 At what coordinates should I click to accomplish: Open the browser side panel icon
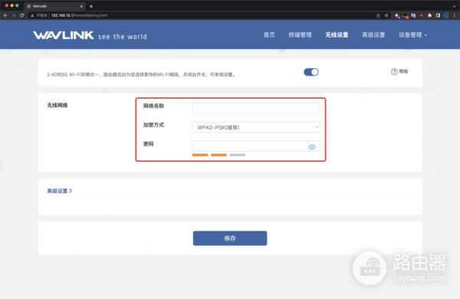point(438,15)
